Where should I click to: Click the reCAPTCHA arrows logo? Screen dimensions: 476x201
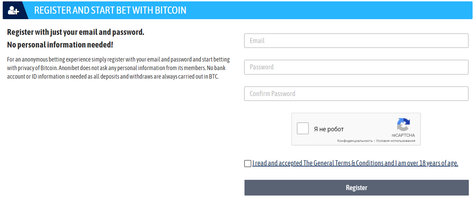tap(404, 125)
